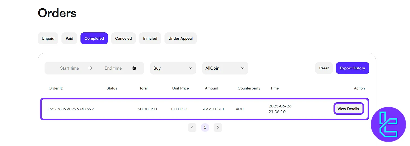
Task: Expand the AllCoin filter dropdown
Action: (225, 68)
